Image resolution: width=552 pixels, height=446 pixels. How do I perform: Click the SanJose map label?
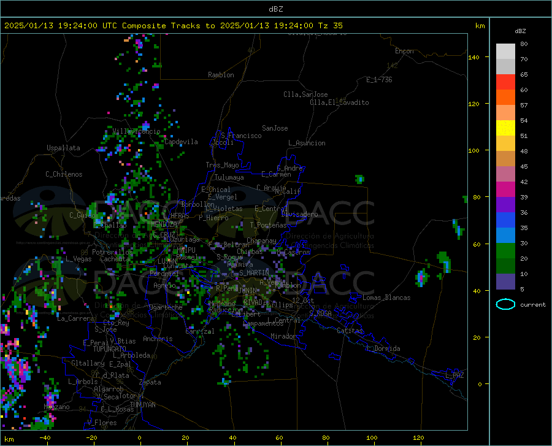pyautogui.click(x=275, y=128)
